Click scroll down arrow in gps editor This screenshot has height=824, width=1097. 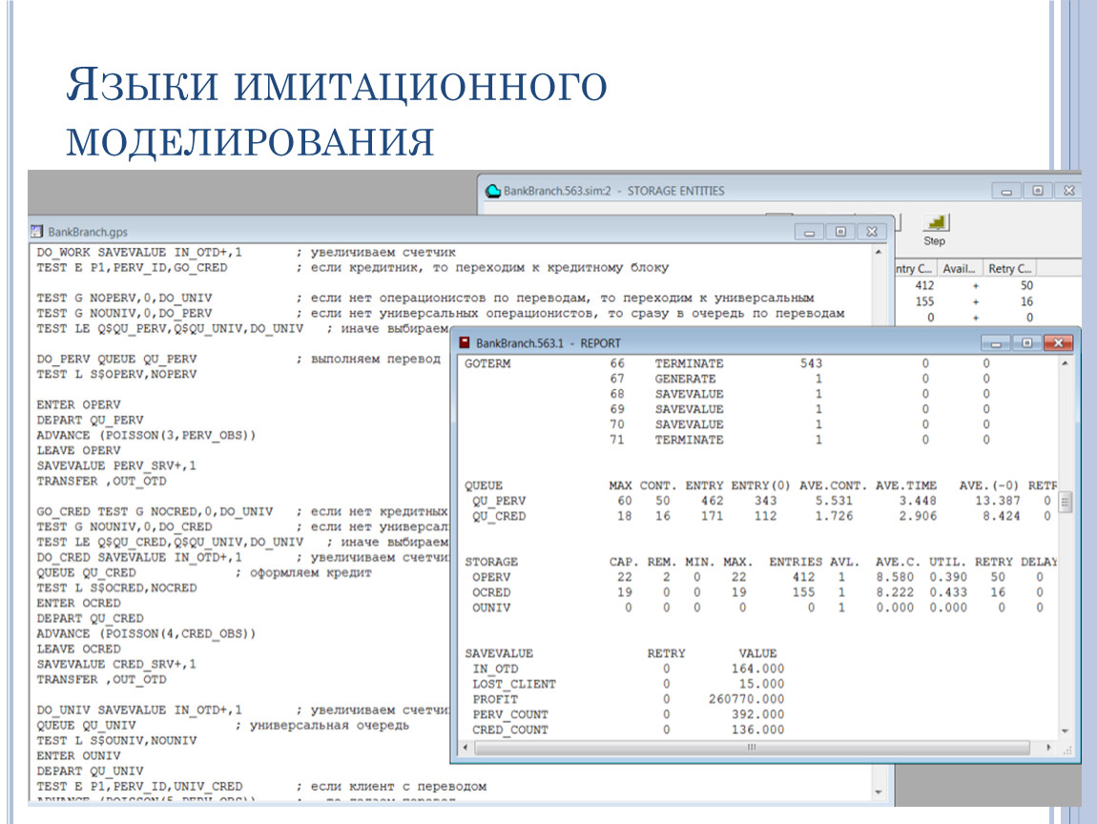point(879,793)
